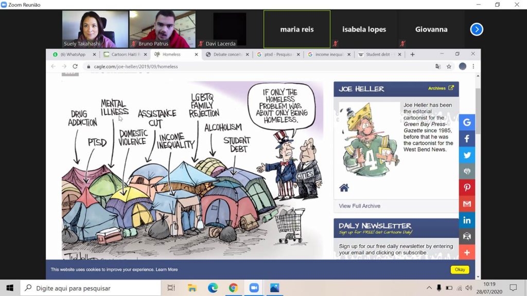Pin the cartoon on Pinterest

[467, 188]
